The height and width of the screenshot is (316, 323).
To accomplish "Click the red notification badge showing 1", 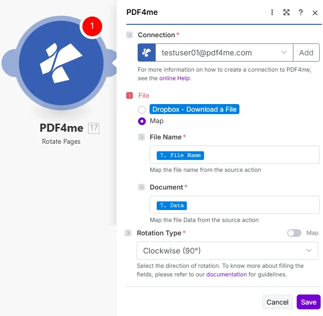I will point(92,26).
